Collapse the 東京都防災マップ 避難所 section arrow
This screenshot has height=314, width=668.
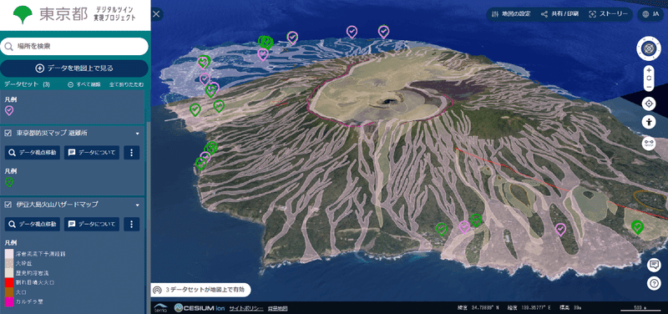point(137,134)
